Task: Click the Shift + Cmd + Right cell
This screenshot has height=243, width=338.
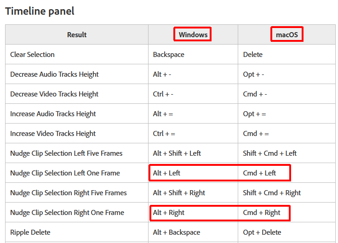Action: pyautogui.click(x=272, y=193)
